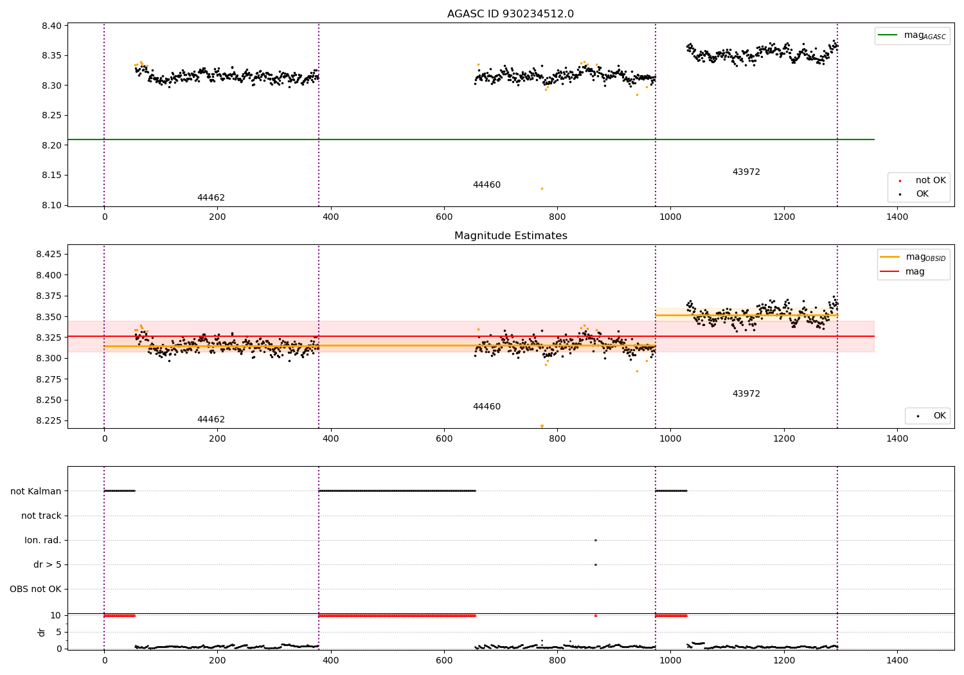The width and height of the screenshot is (964, 675).
Task: Click the 'Ion. rad.' axis label
Action: click(x=43, y=540)
